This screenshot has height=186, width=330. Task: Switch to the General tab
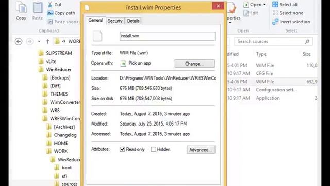95,20
